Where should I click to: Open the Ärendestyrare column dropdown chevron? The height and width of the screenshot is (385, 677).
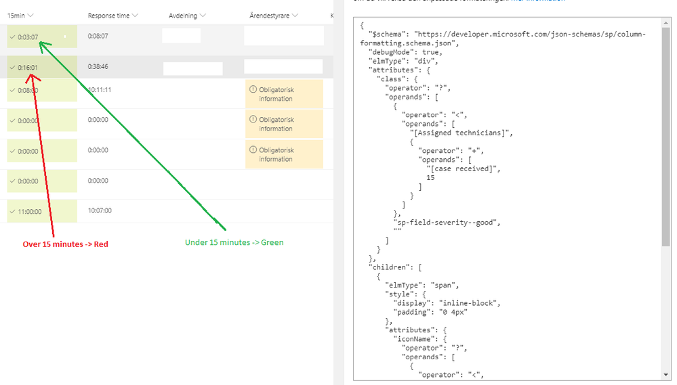(295, 16)
